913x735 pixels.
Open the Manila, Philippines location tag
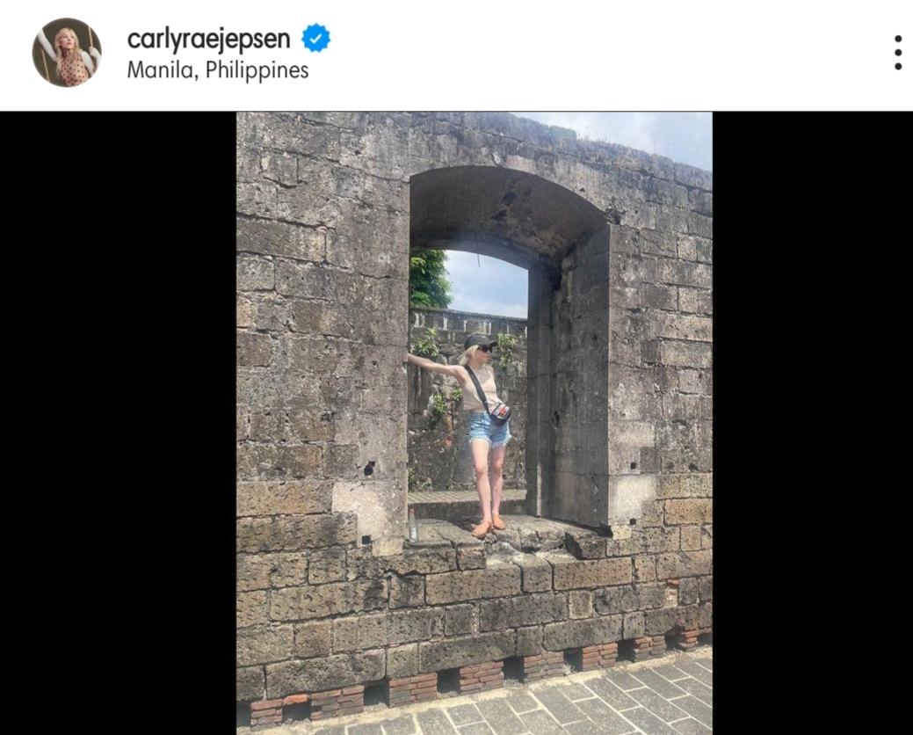coord(218,69)
